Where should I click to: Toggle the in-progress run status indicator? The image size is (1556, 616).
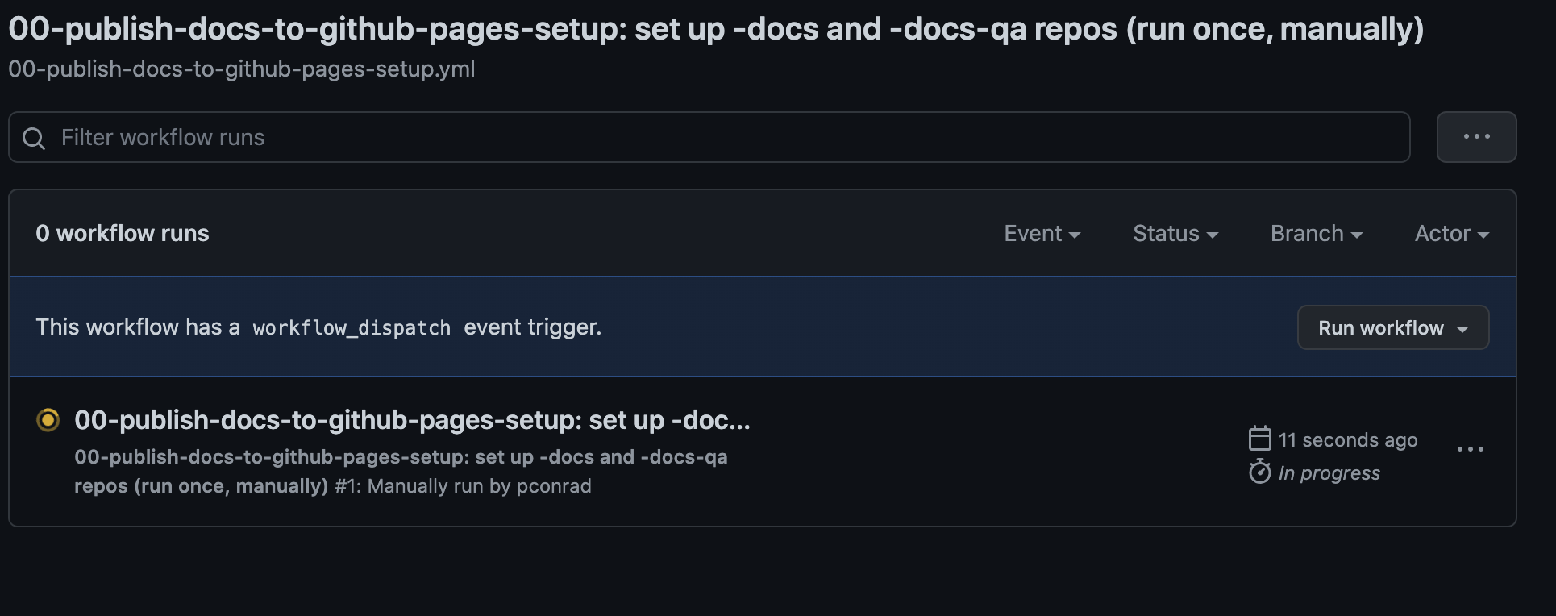(x=48, y=420)
